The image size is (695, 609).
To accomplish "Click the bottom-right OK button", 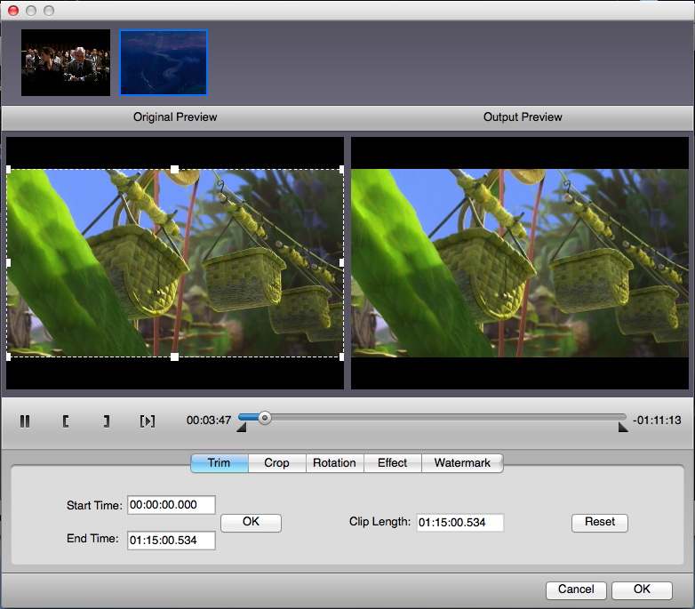I will click(x=642, y=590).
